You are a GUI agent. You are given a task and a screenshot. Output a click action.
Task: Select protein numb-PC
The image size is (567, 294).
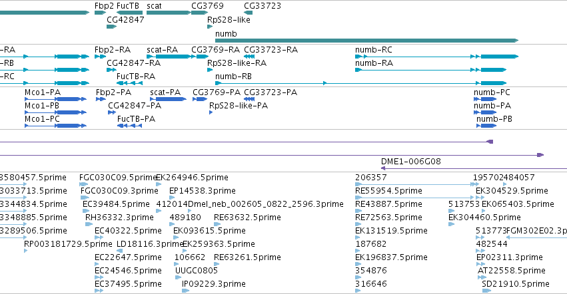point(485,99)
